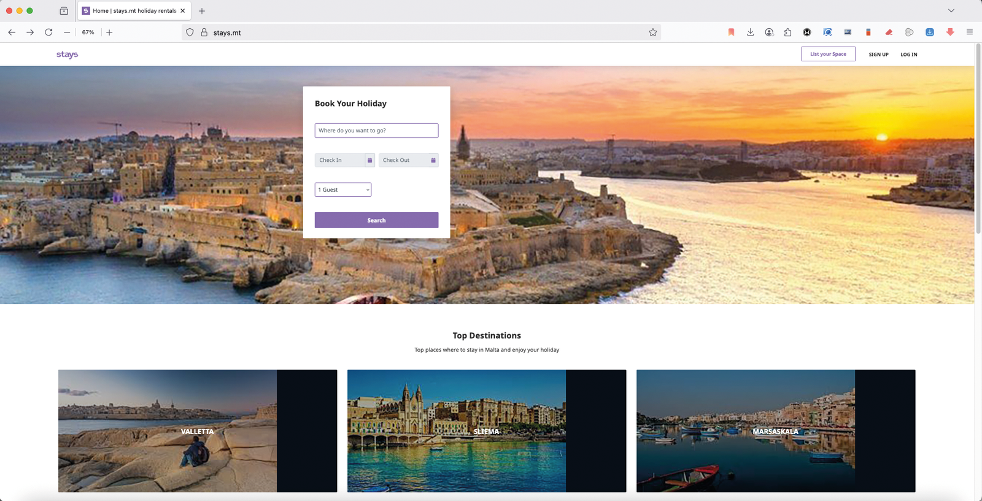
Task: Click the zoom in plus button
Action: coord(109,33)
